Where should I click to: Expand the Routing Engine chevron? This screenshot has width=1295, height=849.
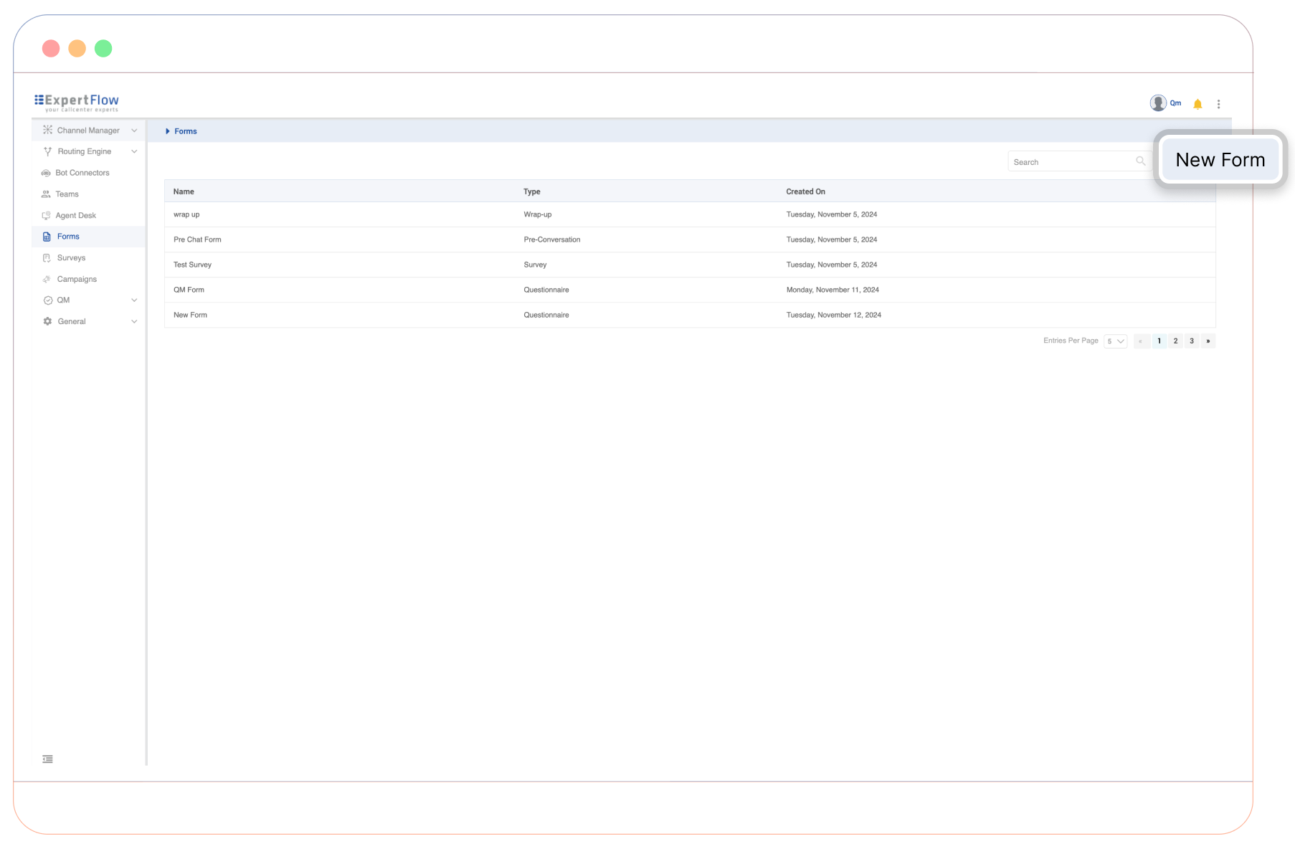pyautogui.click(x=134, y=152)
